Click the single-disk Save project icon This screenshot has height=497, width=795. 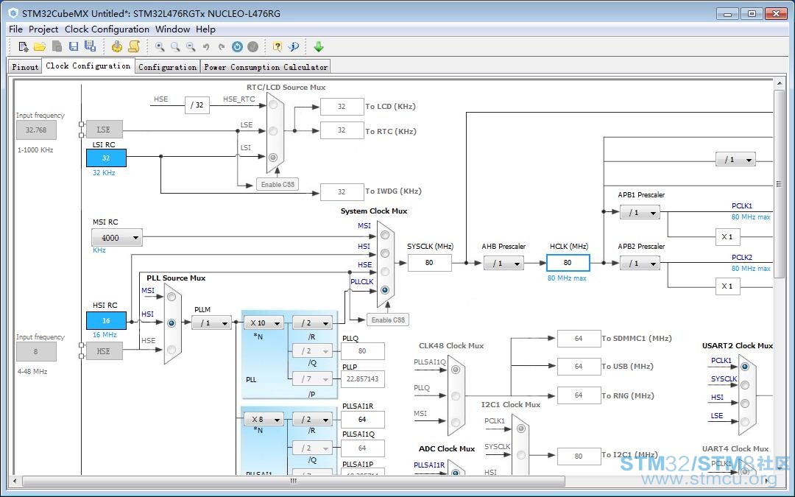point(74,46)
